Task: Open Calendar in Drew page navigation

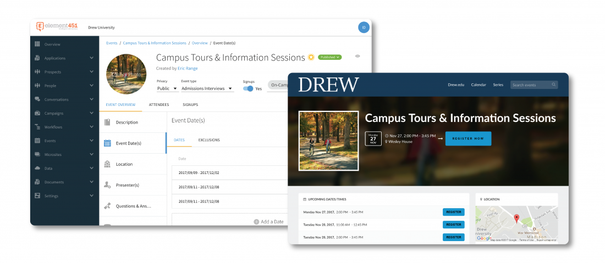Action: pyautogui.click(x=479, y=85)
